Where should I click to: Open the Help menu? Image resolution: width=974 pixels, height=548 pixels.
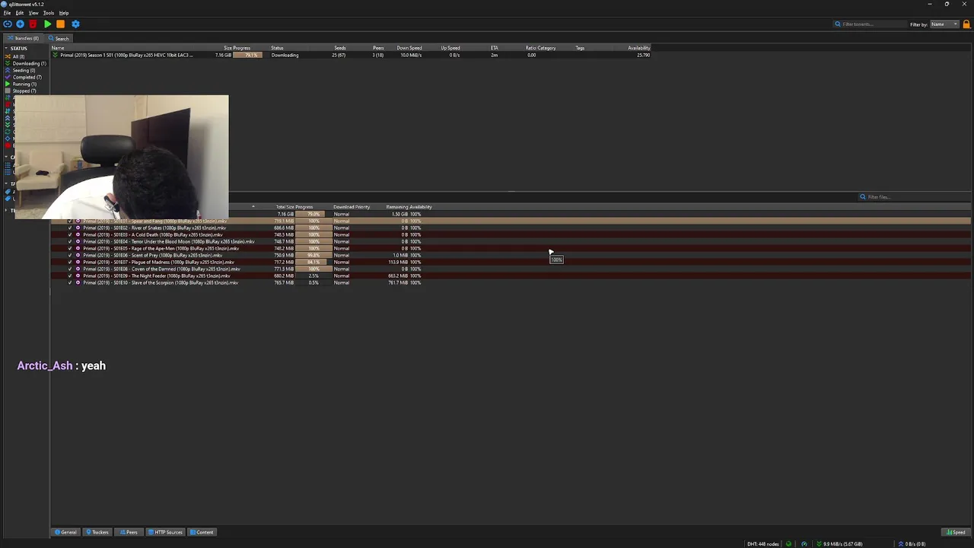(x=64, y=13)
